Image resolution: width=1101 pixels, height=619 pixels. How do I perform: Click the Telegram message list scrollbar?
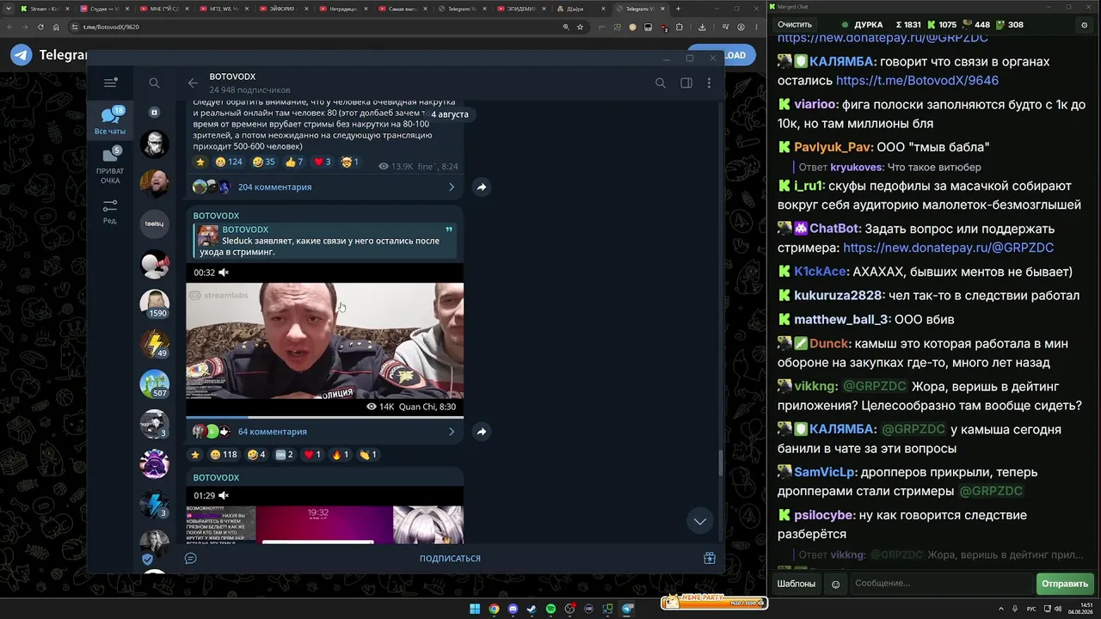coord(721,464)
